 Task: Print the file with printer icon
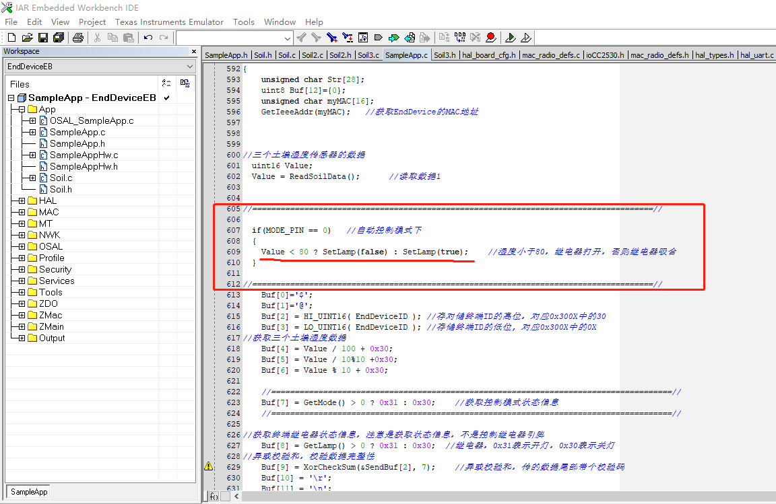coord(77,38)
